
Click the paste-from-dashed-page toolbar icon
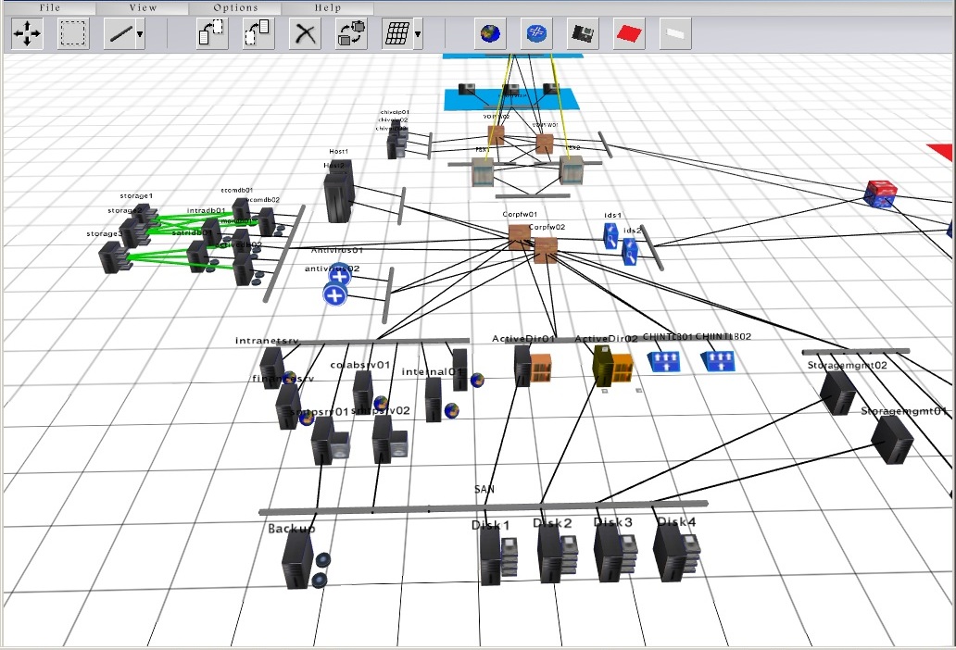tap(258, 33)
